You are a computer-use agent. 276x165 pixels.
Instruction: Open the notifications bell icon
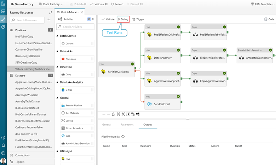click(3, 145)
